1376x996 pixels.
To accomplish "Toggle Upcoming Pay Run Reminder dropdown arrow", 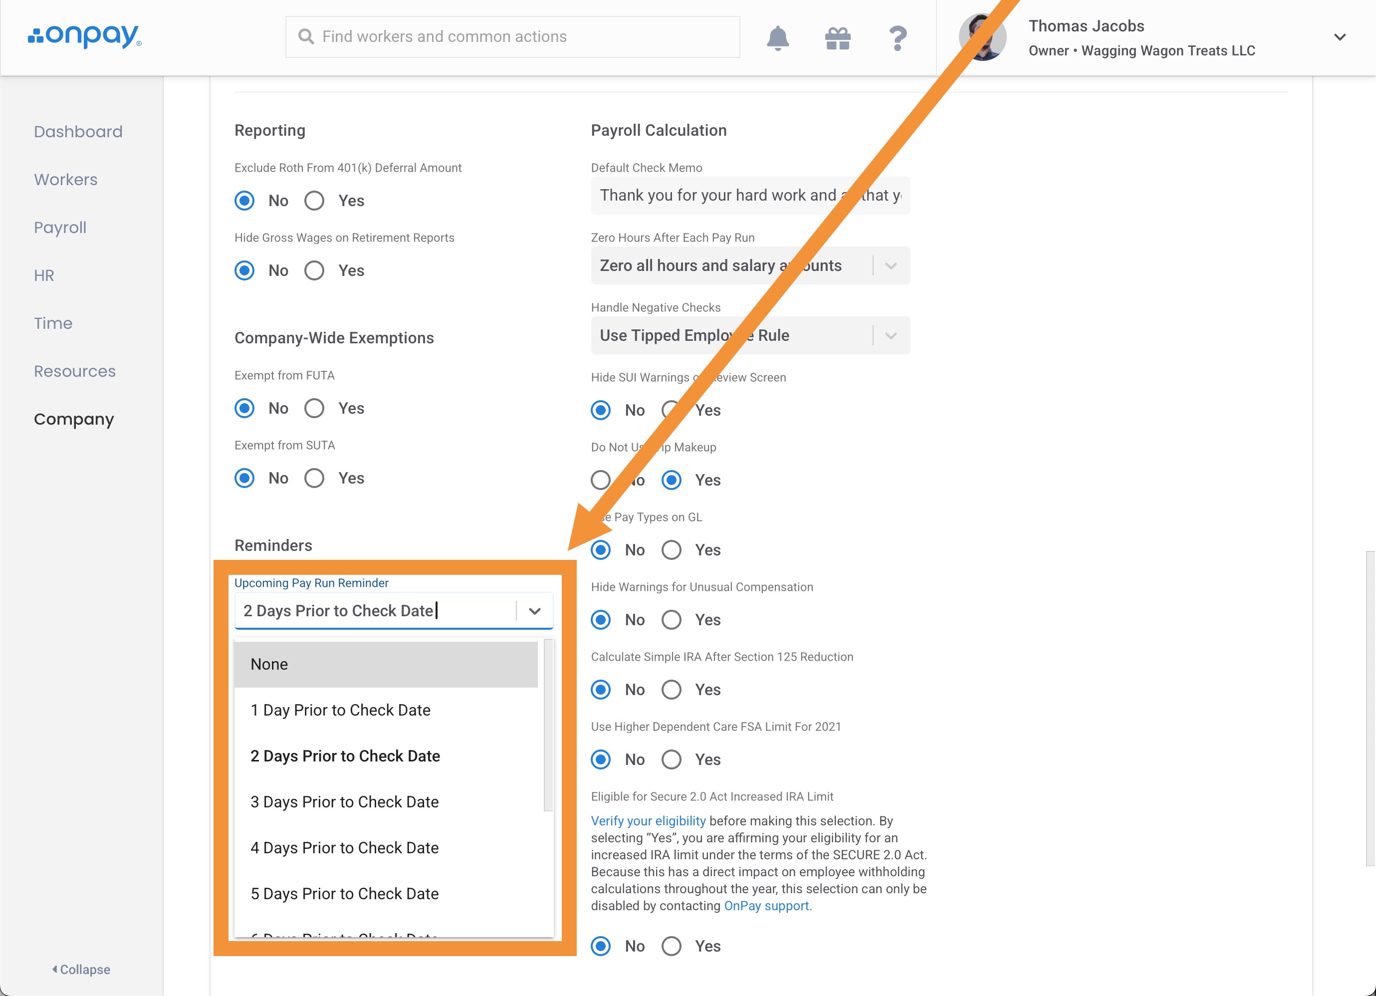I will point(534,611).
